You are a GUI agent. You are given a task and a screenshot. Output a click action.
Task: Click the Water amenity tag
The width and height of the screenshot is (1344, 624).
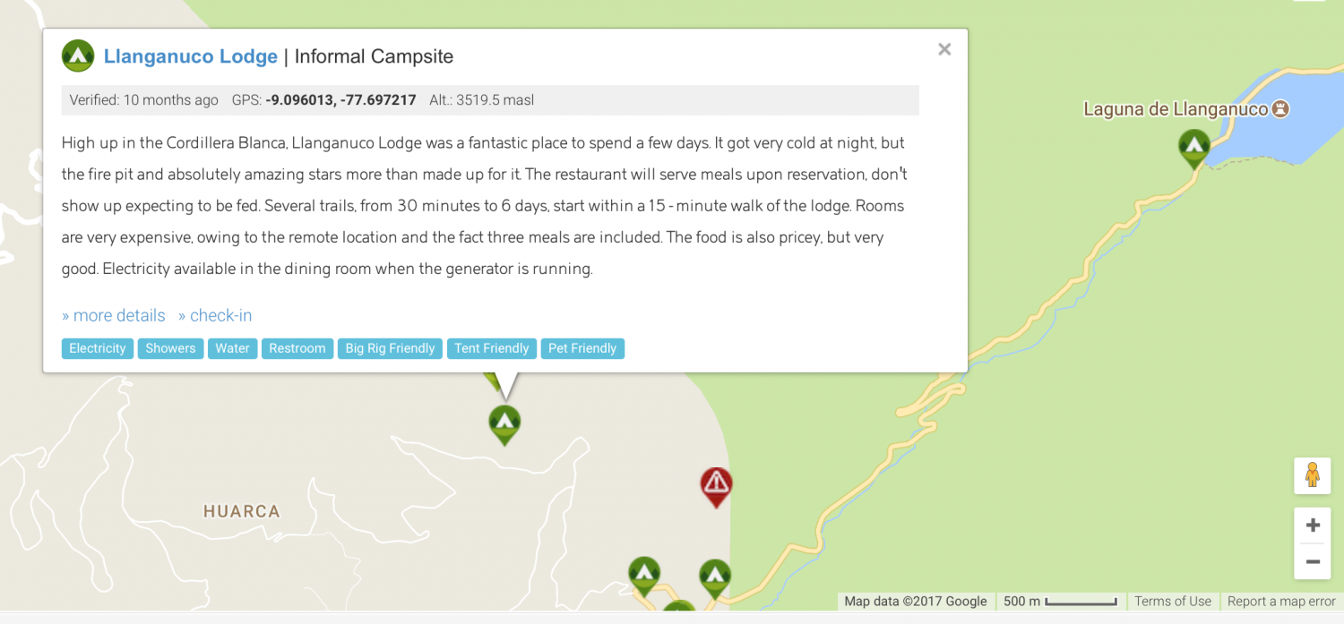(x=232, y=348)
